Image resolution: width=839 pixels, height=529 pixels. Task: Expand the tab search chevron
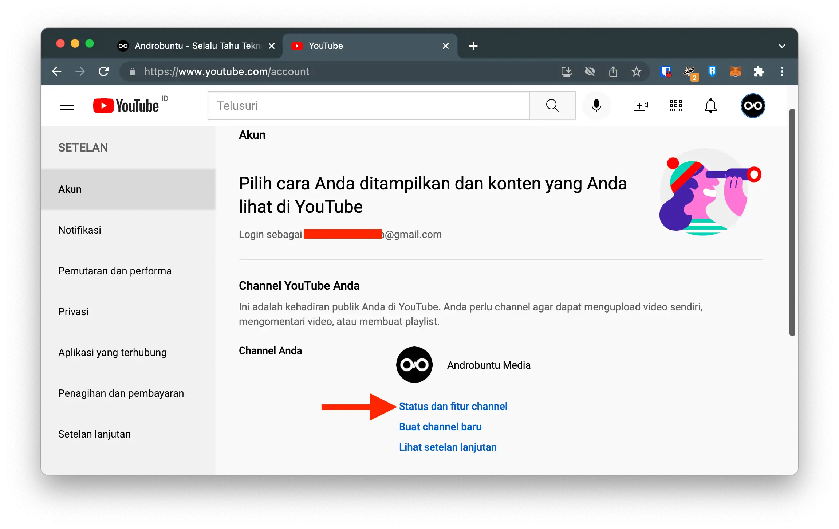point(782,45)
